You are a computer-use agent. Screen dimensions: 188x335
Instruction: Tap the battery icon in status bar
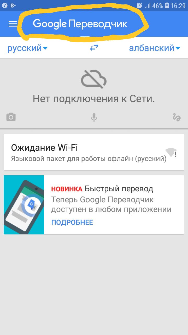167,5
